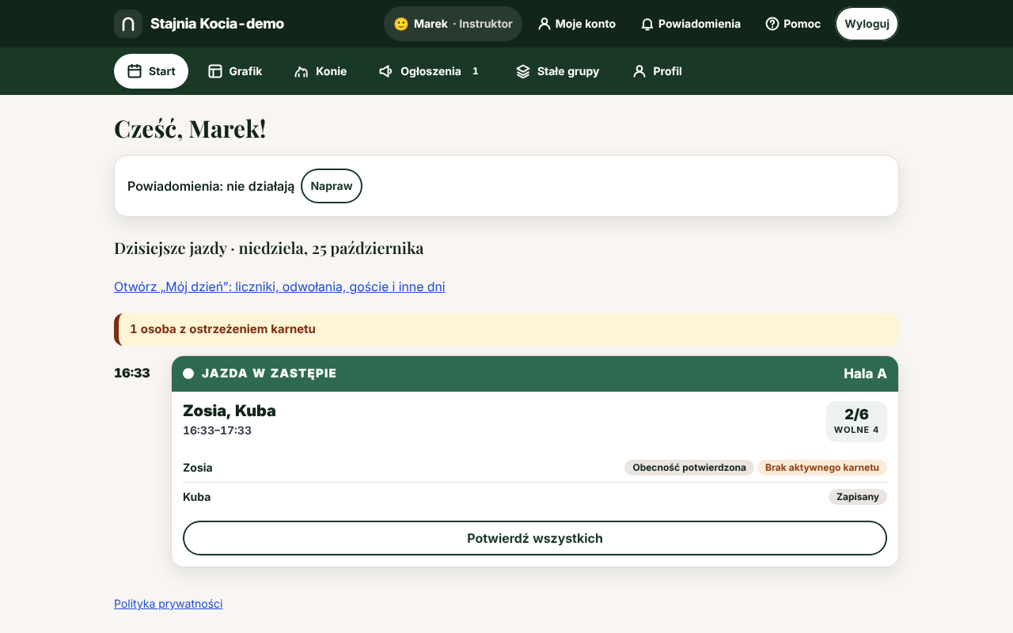
Task: Click the person icon beside Moje konto
Action: [x=544, y=24]
